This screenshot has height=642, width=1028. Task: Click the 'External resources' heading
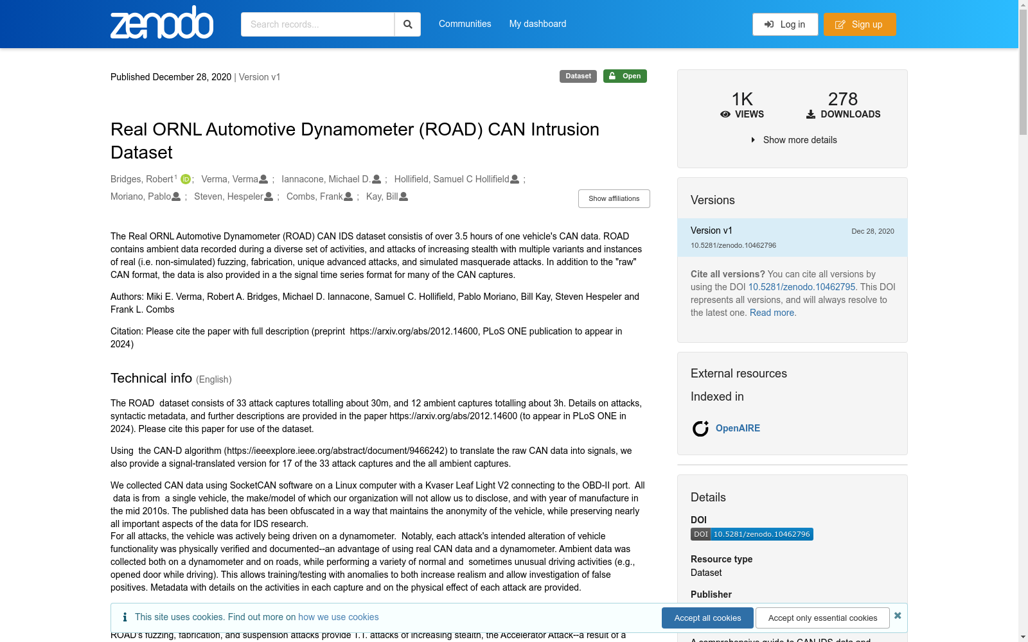click(x=739, y=374)
